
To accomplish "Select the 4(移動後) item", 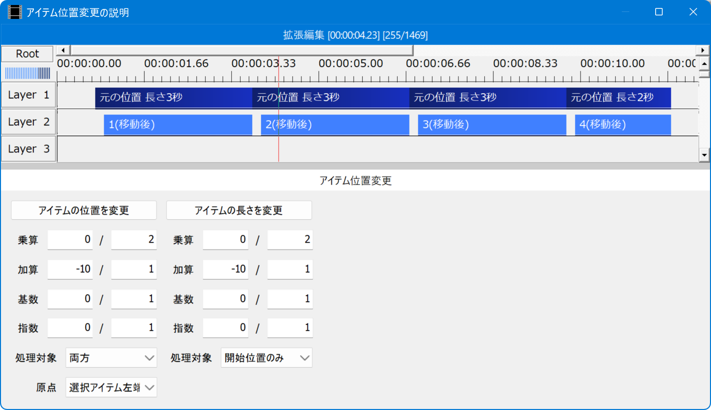I will click(x=623, y=125).
